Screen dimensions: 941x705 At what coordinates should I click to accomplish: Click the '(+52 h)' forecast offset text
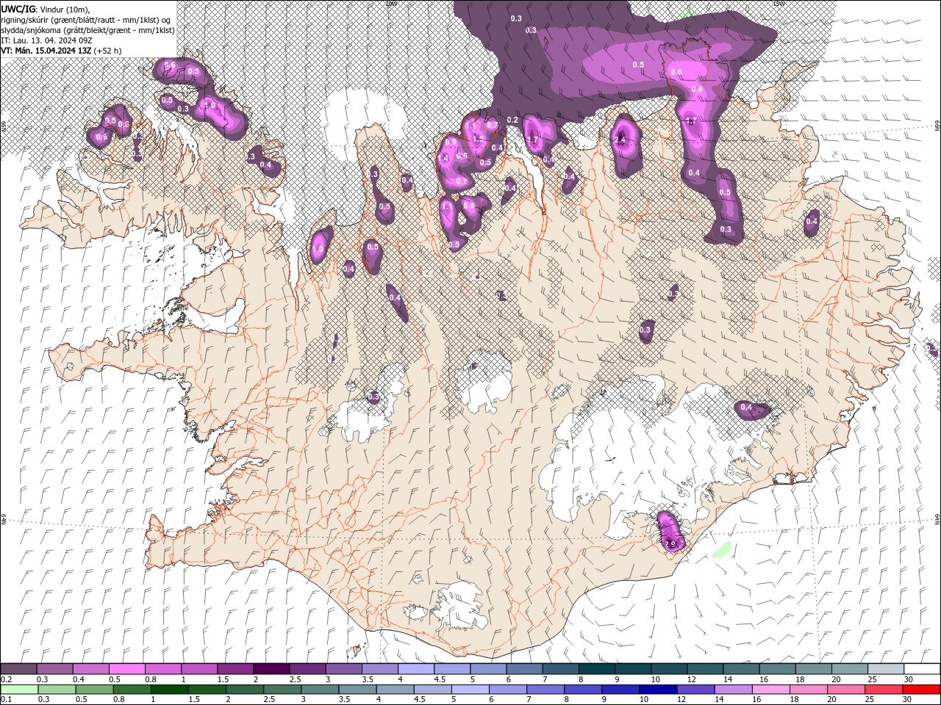click(x=108, y=51)
